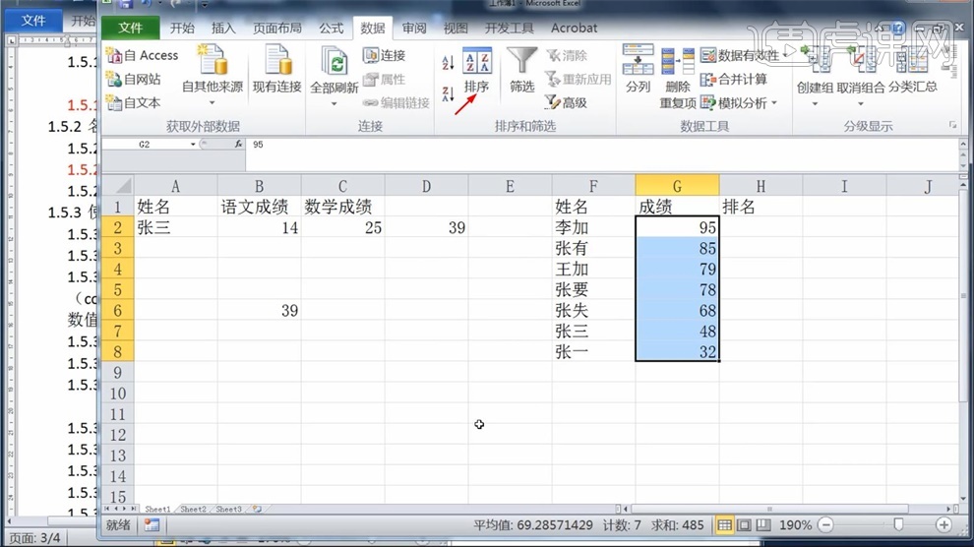Go to the first sheet navigation arrow

tap(107, 510)
